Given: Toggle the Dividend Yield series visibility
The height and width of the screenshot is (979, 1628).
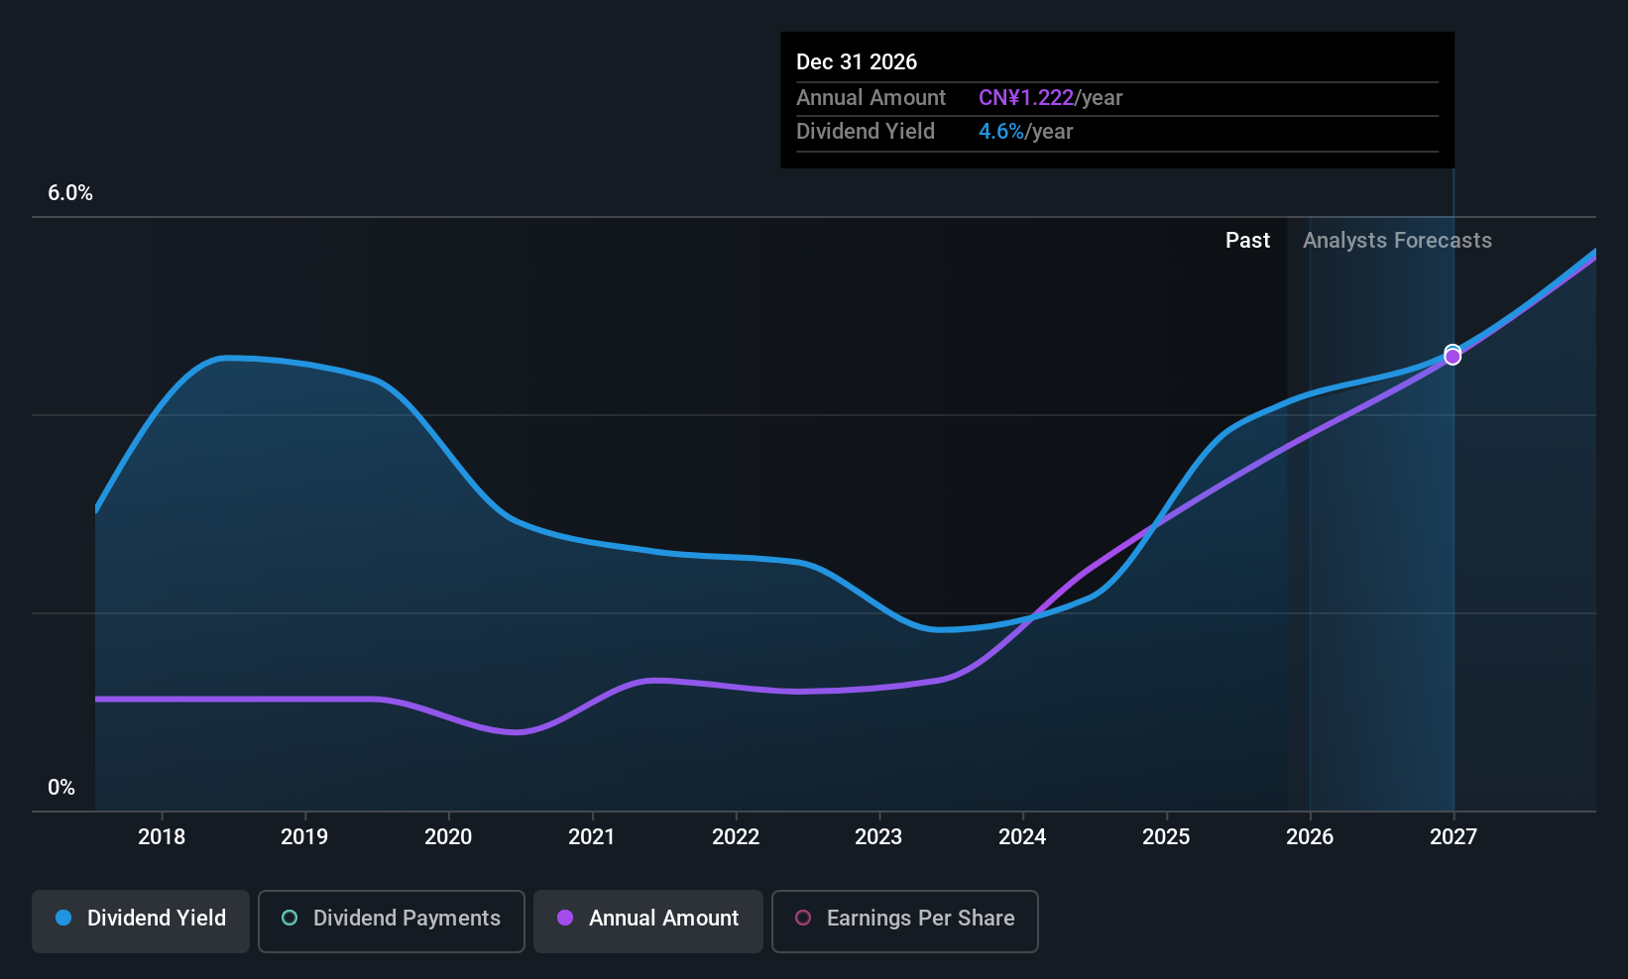Looking at the screenshot, I should click(x=140, y=919).
